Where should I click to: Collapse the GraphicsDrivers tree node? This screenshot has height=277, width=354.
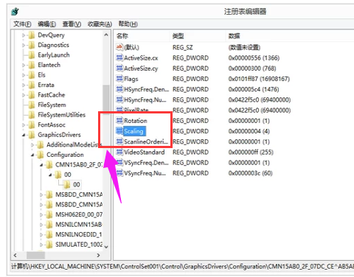coord(24,135)
